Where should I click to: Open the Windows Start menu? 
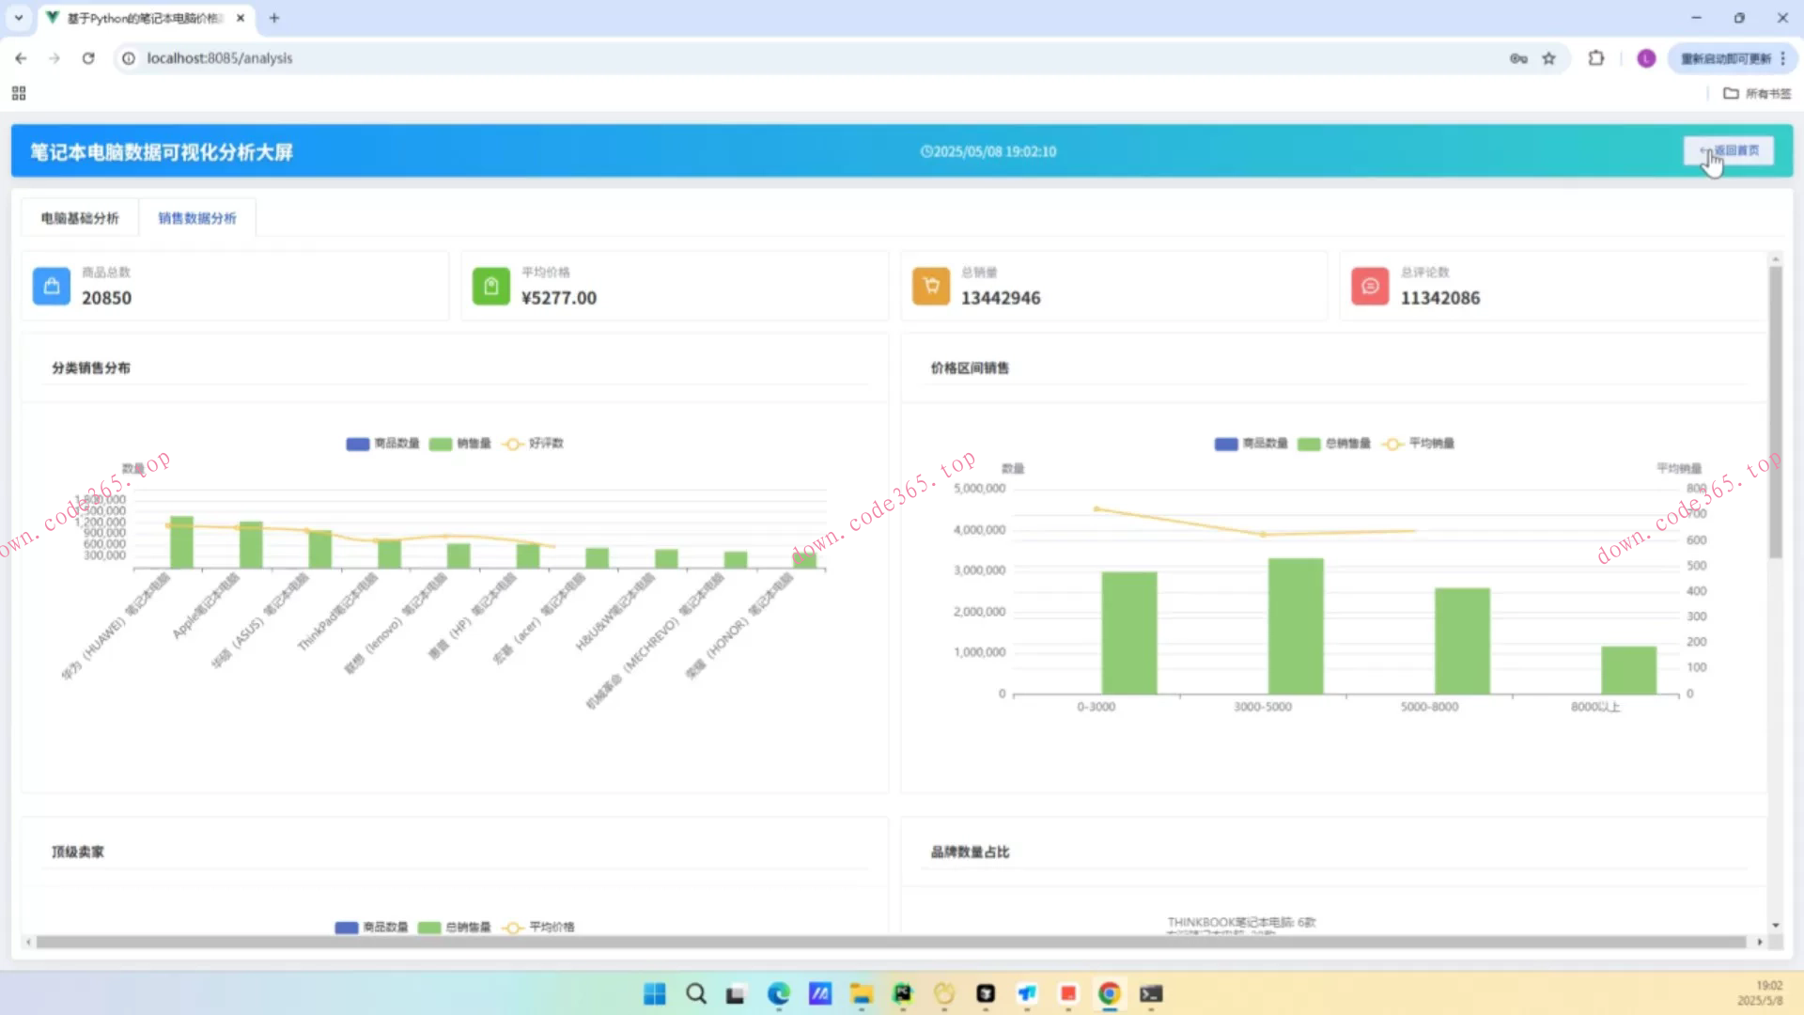655,993
